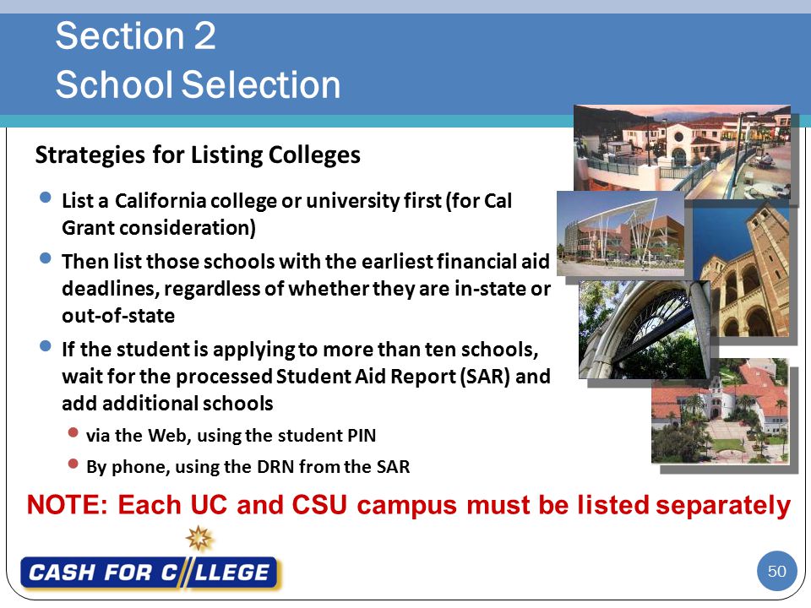The width and height of the screenshot is (811, 608).
Task: Click the Cash for College logo
Action: pyautogui.click(x=150, y=572)
